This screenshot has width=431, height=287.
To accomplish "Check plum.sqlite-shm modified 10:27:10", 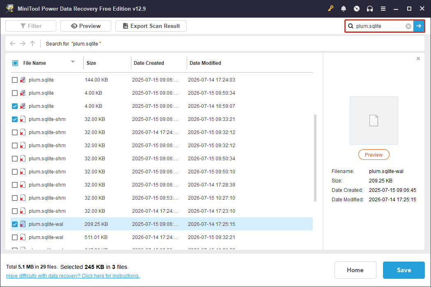I will (15, 198).
